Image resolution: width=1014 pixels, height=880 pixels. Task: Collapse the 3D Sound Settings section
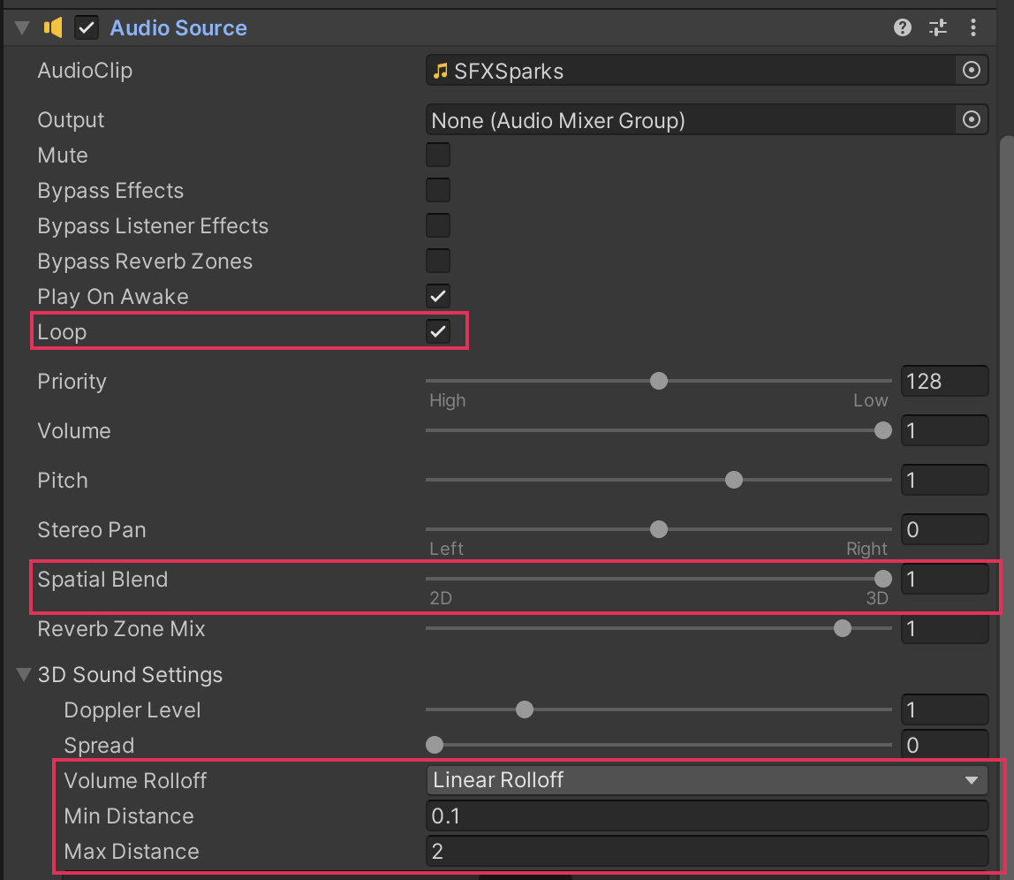tap(24, 675)
